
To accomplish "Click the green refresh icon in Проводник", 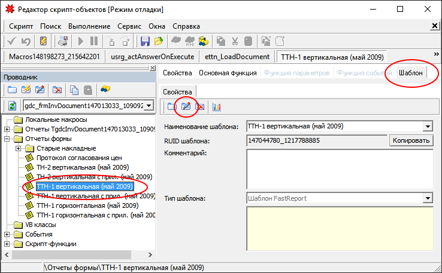I will tap(12, 106).
